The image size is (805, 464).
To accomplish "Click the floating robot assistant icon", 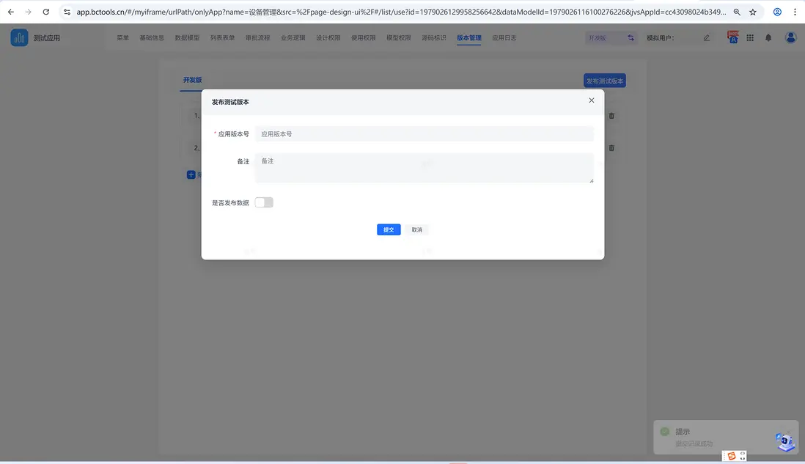I will coord(785,442).
